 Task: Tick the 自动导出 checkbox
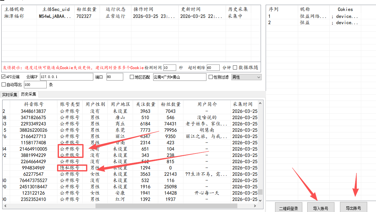tap(3, 84)
